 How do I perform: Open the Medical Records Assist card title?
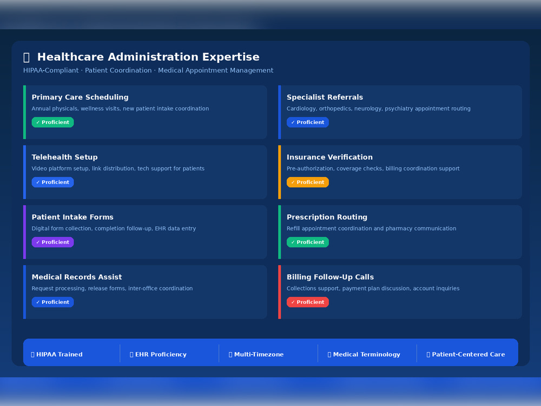pos(77,277)
